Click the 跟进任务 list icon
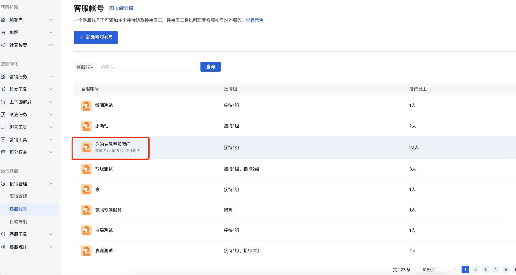The height and width of the screenshot is (275, 516). tap(3, 115)
